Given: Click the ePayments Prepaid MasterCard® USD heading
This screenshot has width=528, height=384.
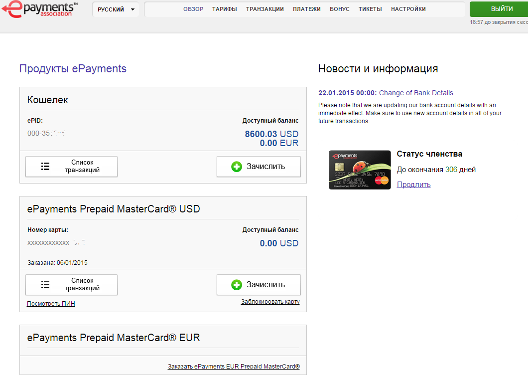Looking at the screenshot, I should pos(114,208).
